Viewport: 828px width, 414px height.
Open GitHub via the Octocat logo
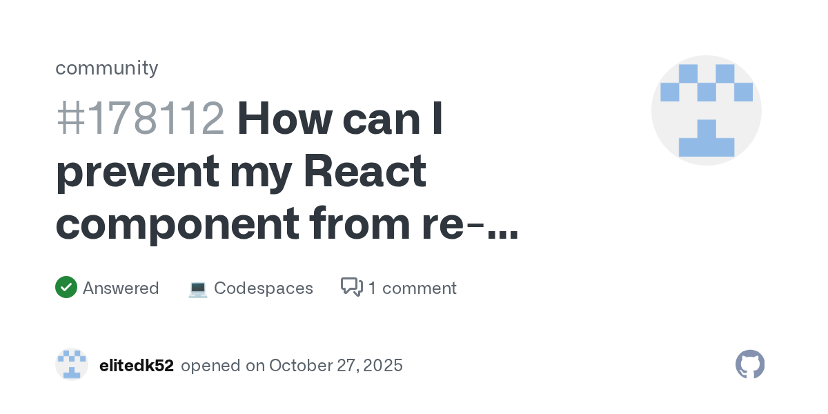coord(750,364)
